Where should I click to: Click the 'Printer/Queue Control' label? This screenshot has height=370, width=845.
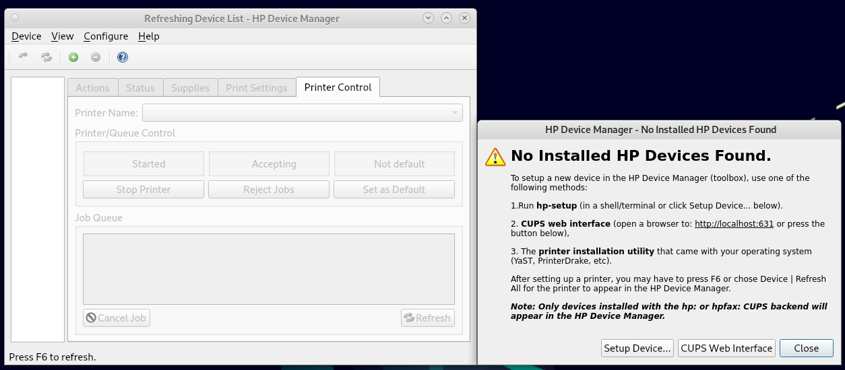pyautogui.click(x=125, y=133)
